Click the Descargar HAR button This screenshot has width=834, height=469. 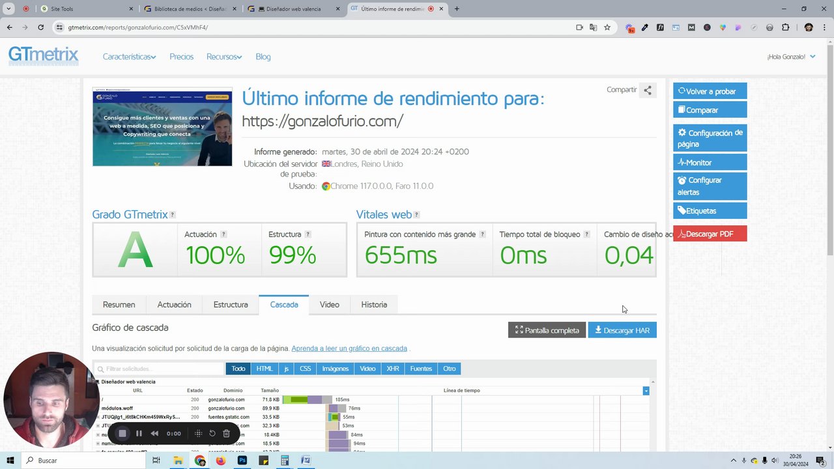click(x=622, y=330)
